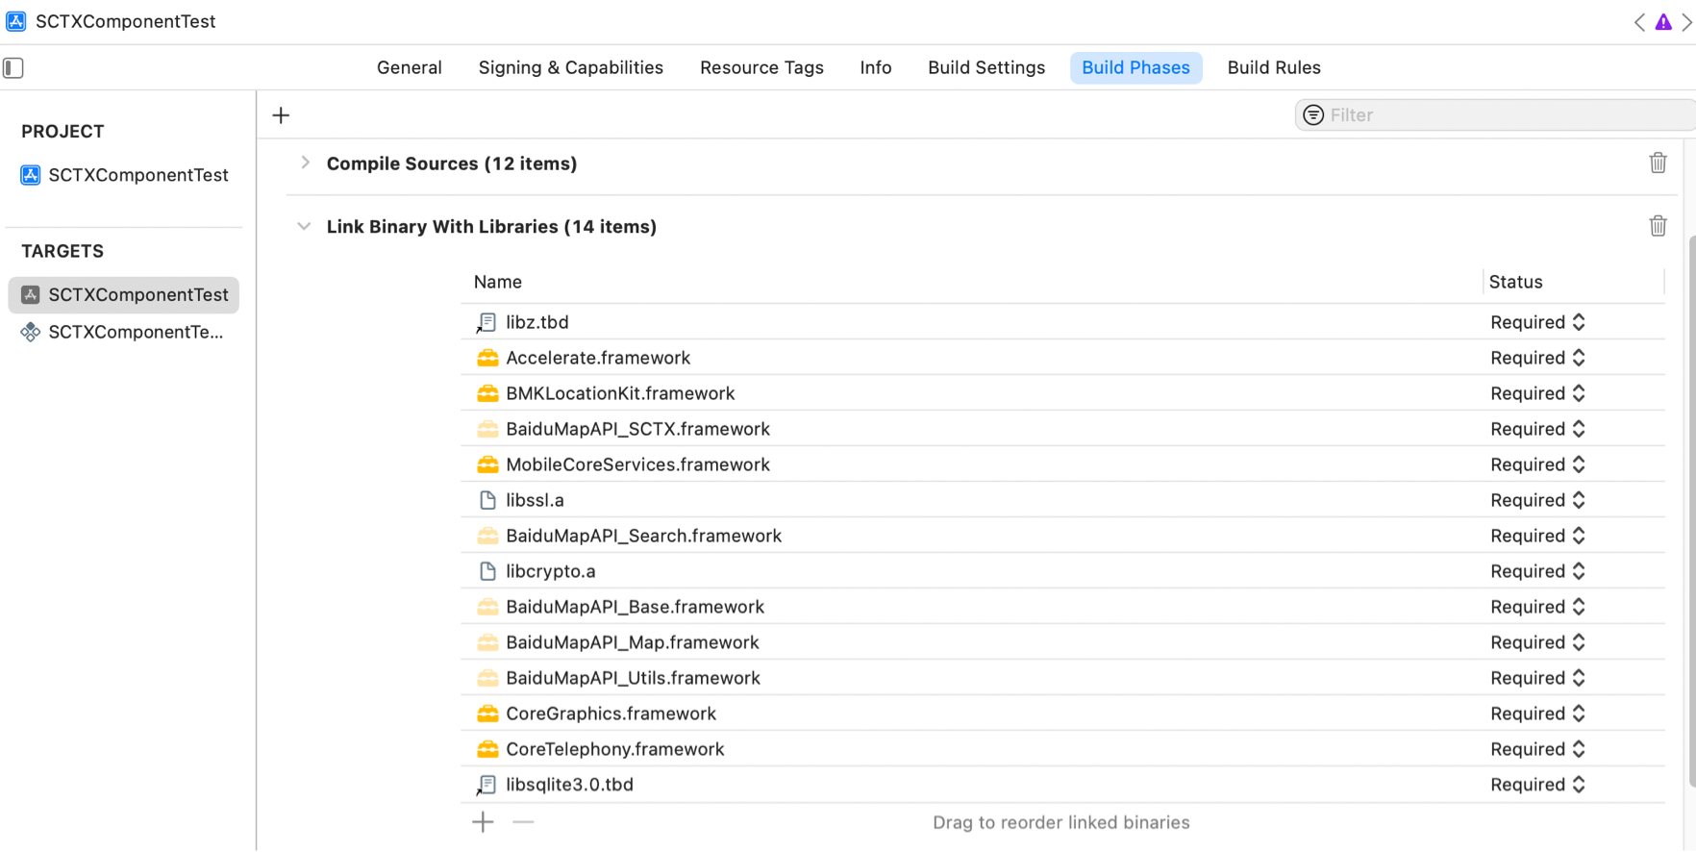Delete the Compile Sources phase with trash icon

pos(1658,163)
